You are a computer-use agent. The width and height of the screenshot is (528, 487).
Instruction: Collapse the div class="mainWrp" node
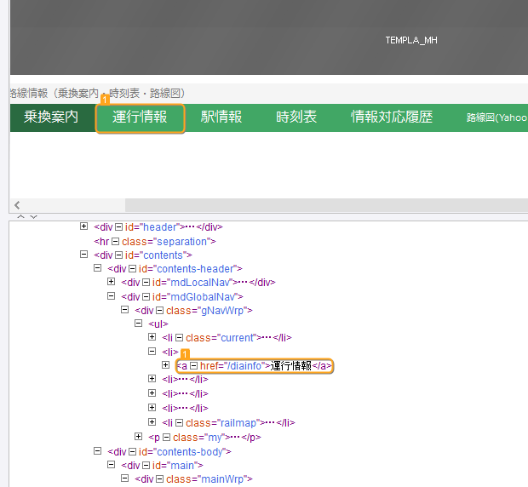124,478
